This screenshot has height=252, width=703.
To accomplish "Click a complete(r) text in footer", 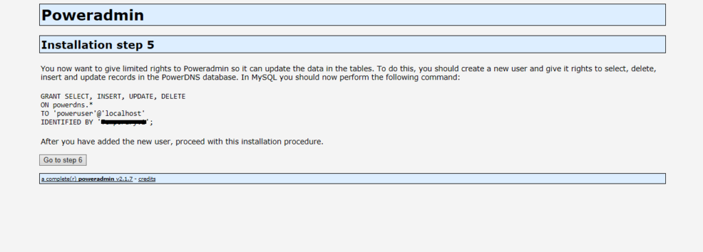I will (59, 179).
